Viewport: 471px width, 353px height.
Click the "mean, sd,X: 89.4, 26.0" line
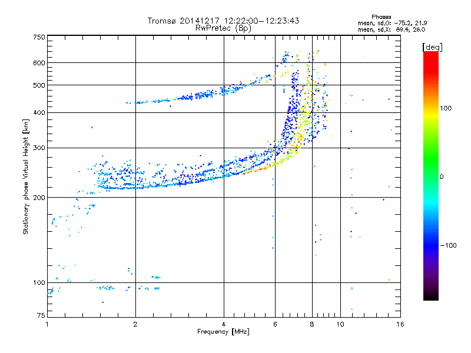pos(392,29)
